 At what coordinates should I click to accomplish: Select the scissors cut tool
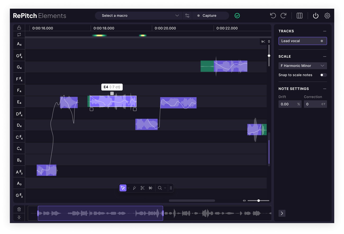pos(142,188)
